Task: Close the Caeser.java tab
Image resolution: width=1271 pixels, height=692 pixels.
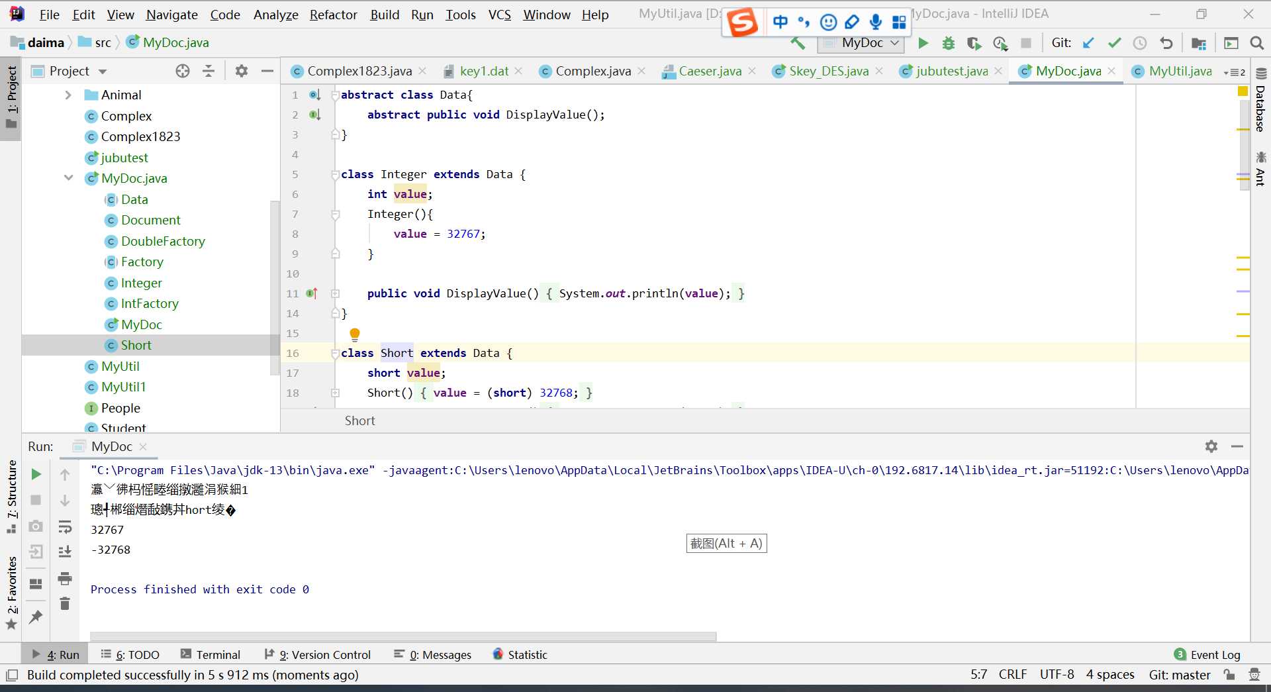Action: [x=752, y=71]
